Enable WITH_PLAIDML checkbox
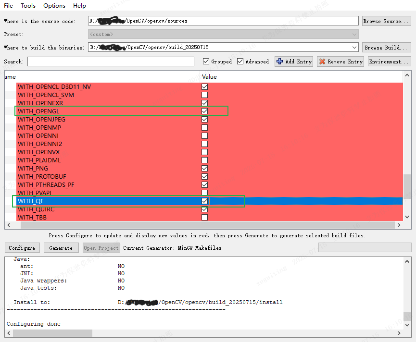Screen dimensions: 416x342 click(204, 160)
